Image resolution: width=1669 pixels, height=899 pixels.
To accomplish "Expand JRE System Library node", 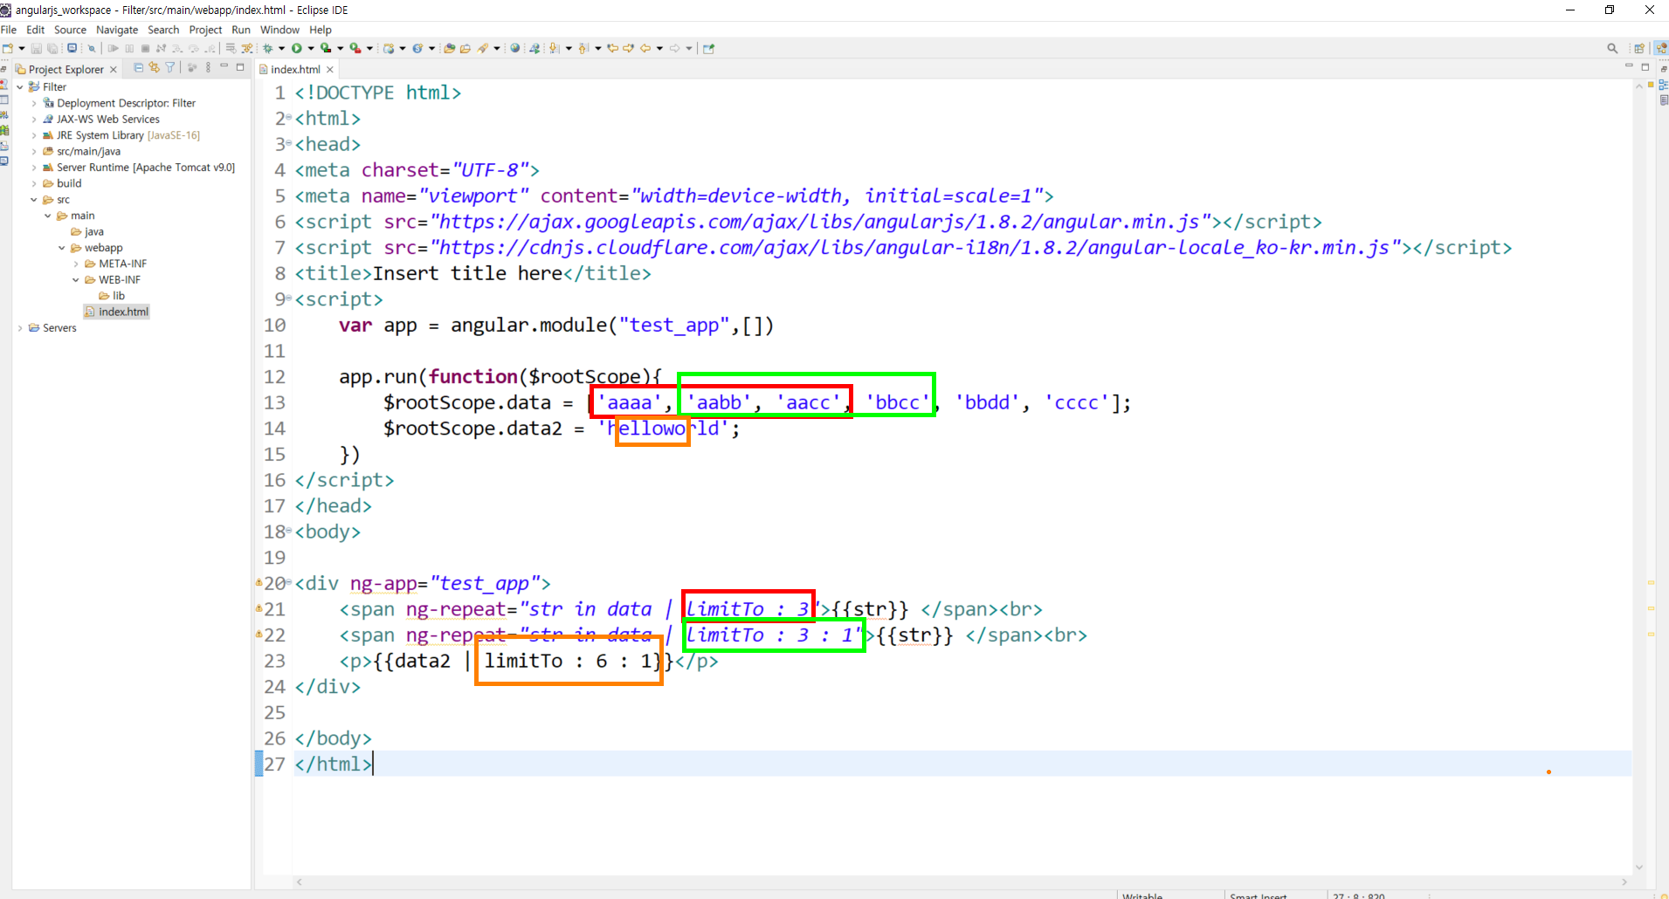I will coord(34,135).
